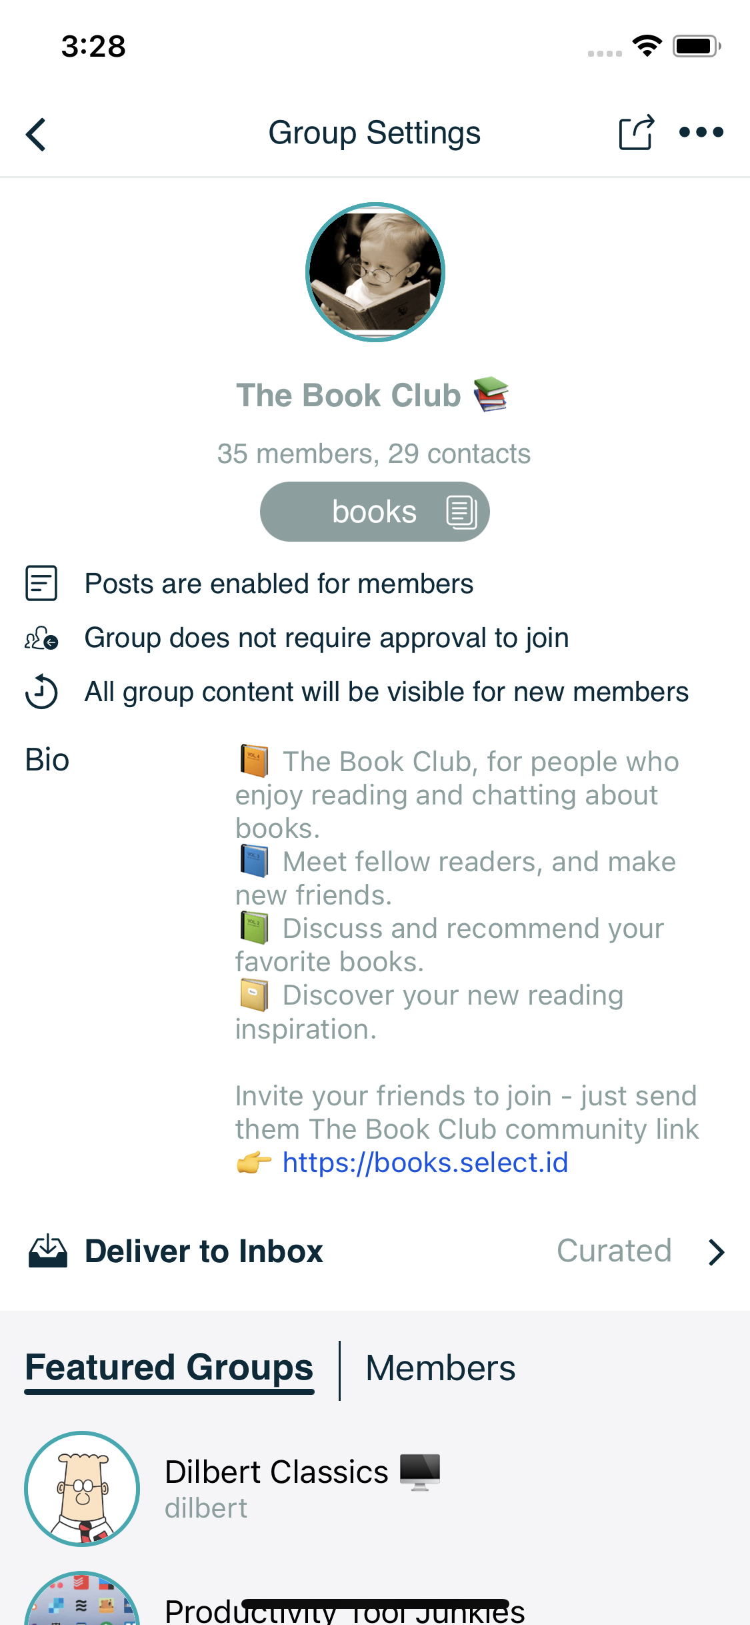
Task: Expand Deliver to Inbox chevron
Action: pos(717,1252)
